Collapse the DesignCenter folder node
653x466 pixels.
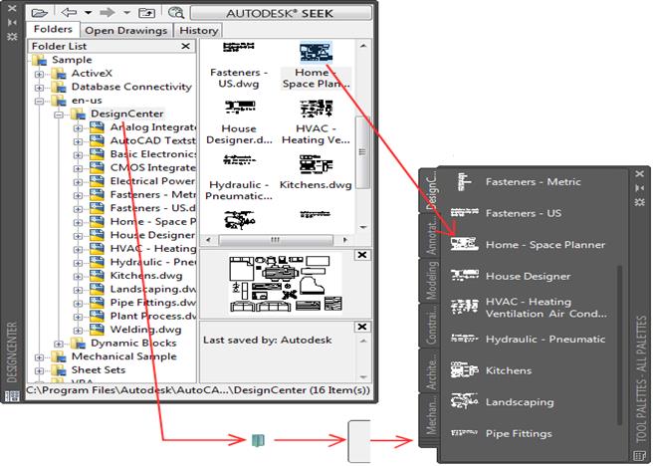59,115
